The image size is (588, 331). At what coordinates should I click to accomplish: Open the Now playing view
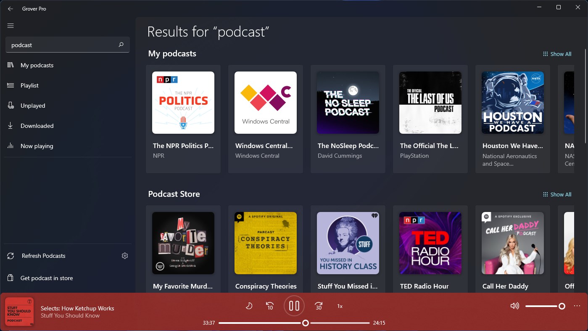pos(37,146)
